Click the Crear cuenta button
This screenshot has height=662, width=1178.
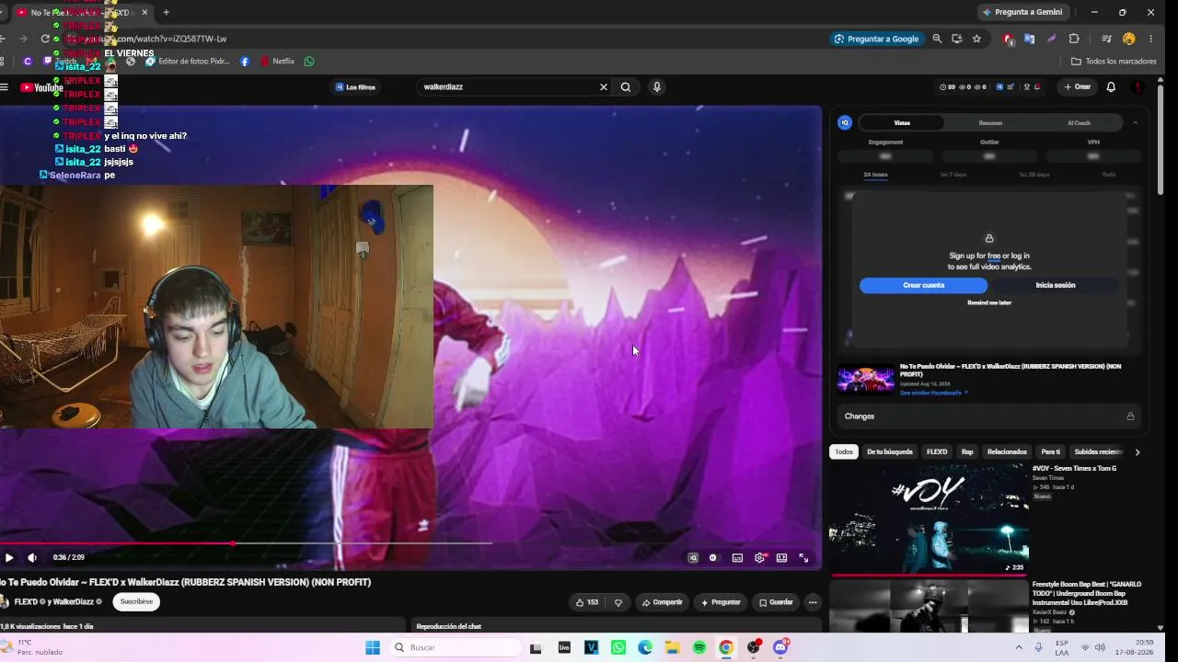[923, 286]
